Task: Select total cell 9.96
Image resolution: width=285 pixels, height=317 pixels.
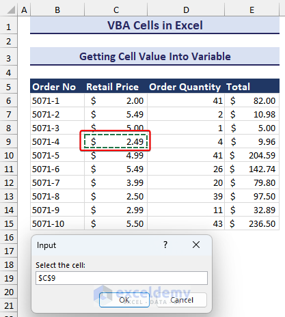Action: coord(252,141)
